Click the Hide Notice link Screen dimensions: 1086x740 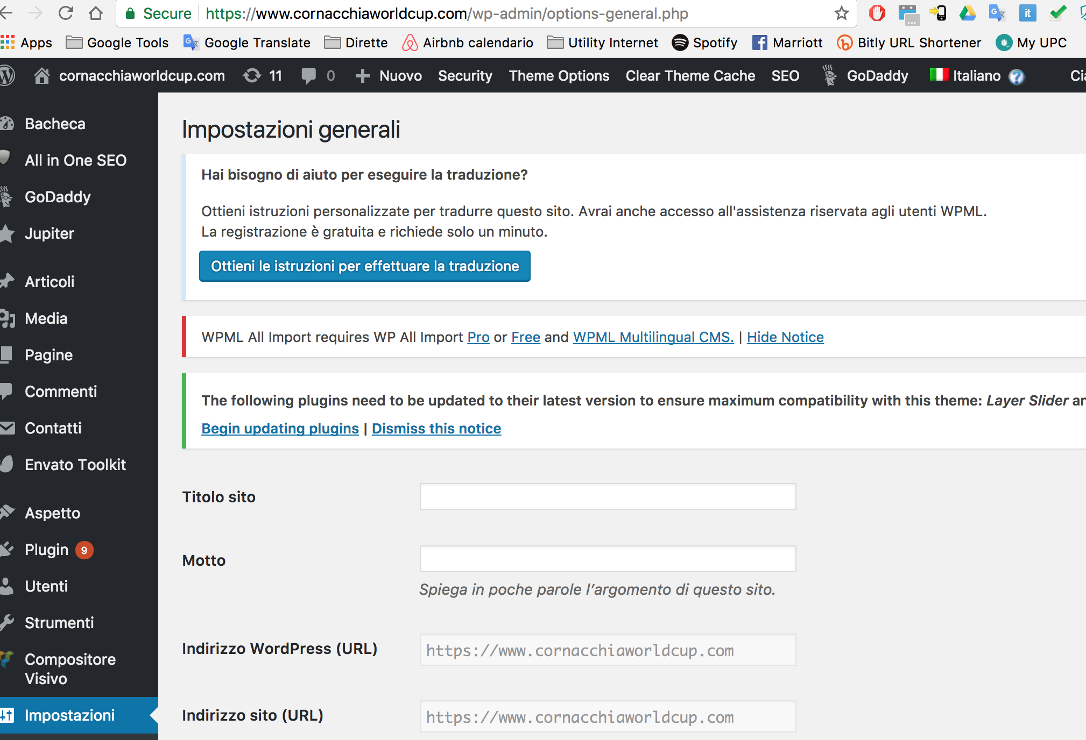pyautogui.click(x=785, y=337)
